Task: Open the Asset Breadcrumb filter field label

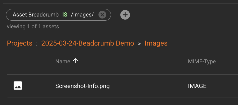Action: coord(35,15)
